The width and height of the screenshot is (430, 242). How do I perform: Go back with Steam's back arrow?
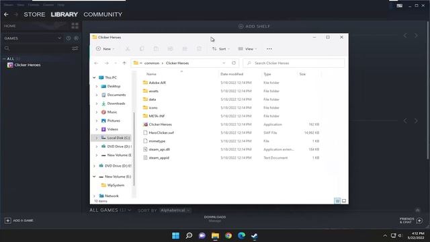point(6,14)
